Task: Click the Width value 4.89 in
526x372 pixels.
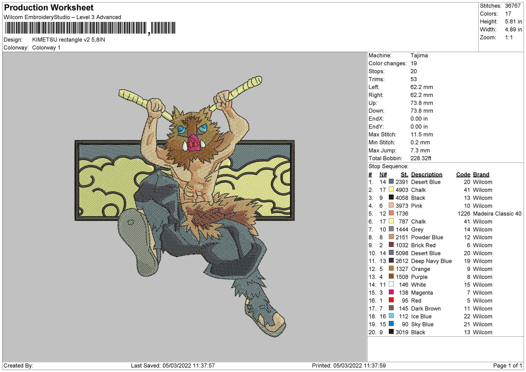Action: (x=513, y=30)
